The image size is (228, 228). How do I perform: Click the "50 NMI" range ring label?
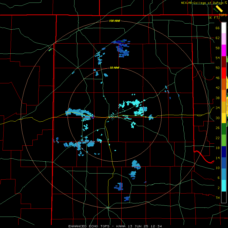tap(115, 68)
